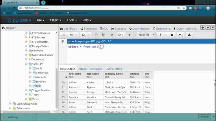Copy selected rows icon
Viewport: 216px width, 121px height.
point(96,35)
